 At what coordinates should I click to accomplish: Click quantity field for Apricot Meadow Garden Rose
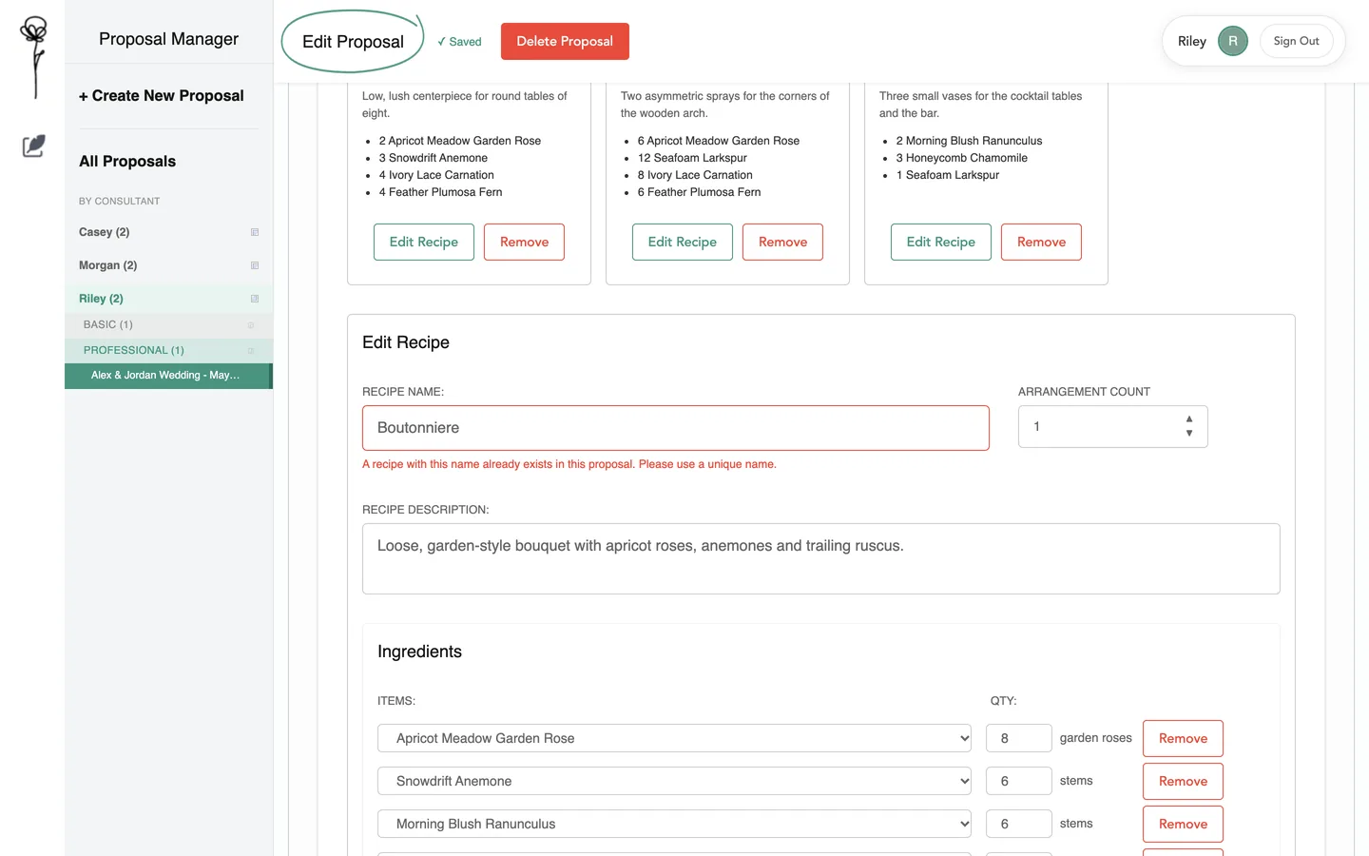pyautogui.click(x=1019, y=738)
